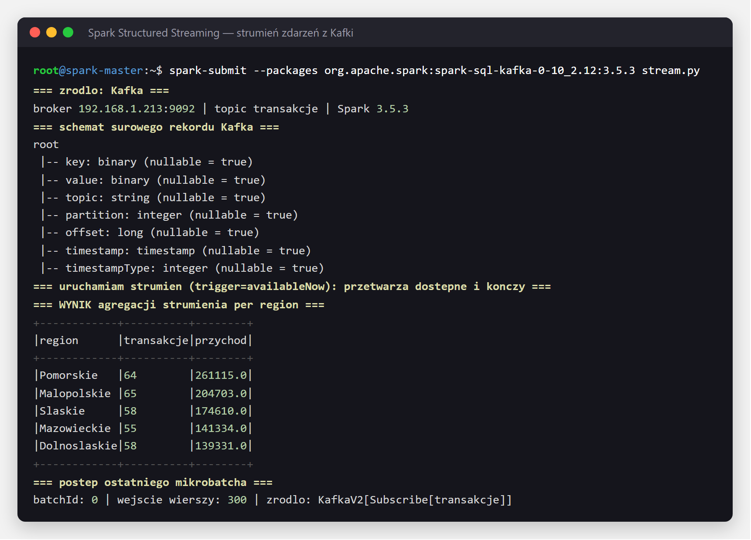The width and height of the screenshot is (751, 540).
Task: Click revenue value '261115.0'
Action: coord(221,375)
